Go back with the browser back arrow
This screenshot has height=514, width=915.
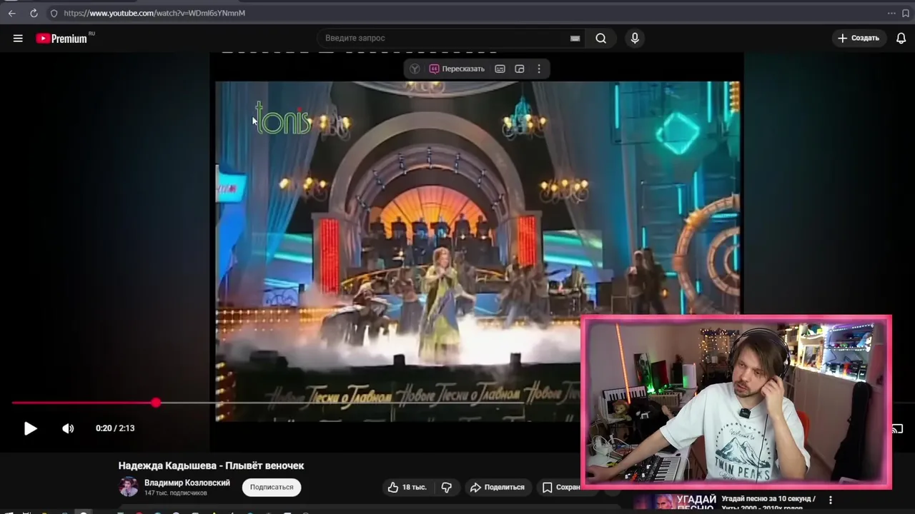pyautogui.click(x=11, y=13)
